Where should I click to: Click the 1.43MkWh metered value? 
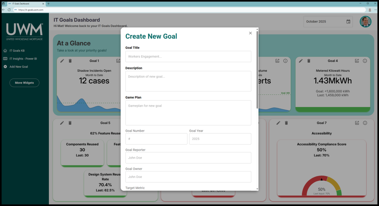[x=333, y=80]
